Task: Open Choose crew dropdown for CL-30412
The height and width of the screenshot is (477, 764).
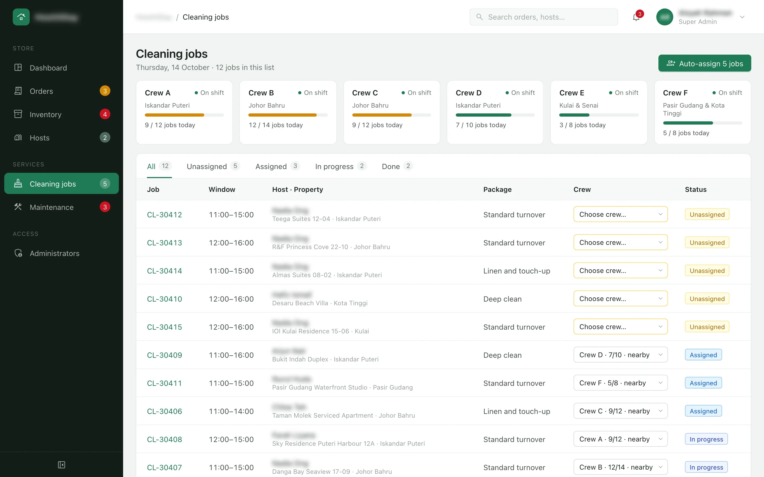Action: (620, 214)
